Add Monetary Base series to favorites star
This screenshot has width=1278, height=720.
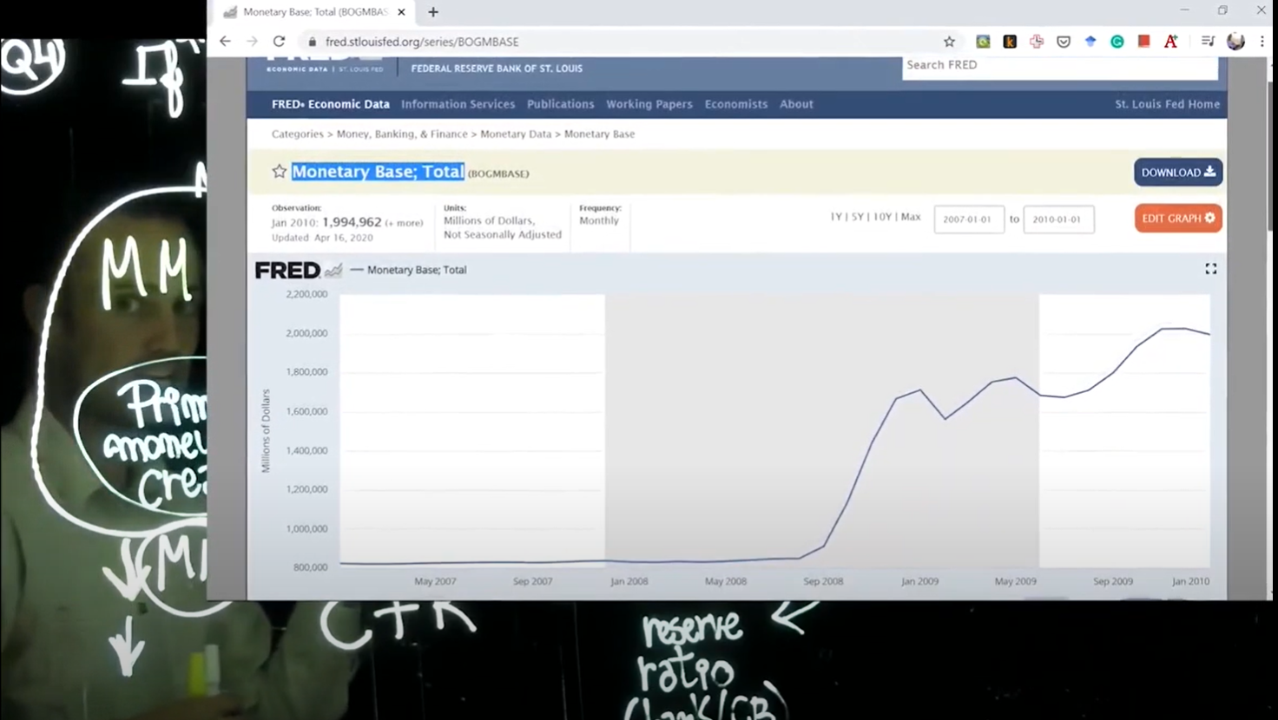(x=279, y=172)
